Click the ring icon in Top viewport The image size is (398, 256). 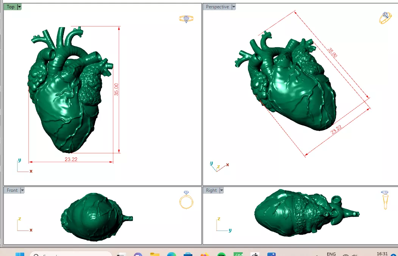tap(186, 19)
